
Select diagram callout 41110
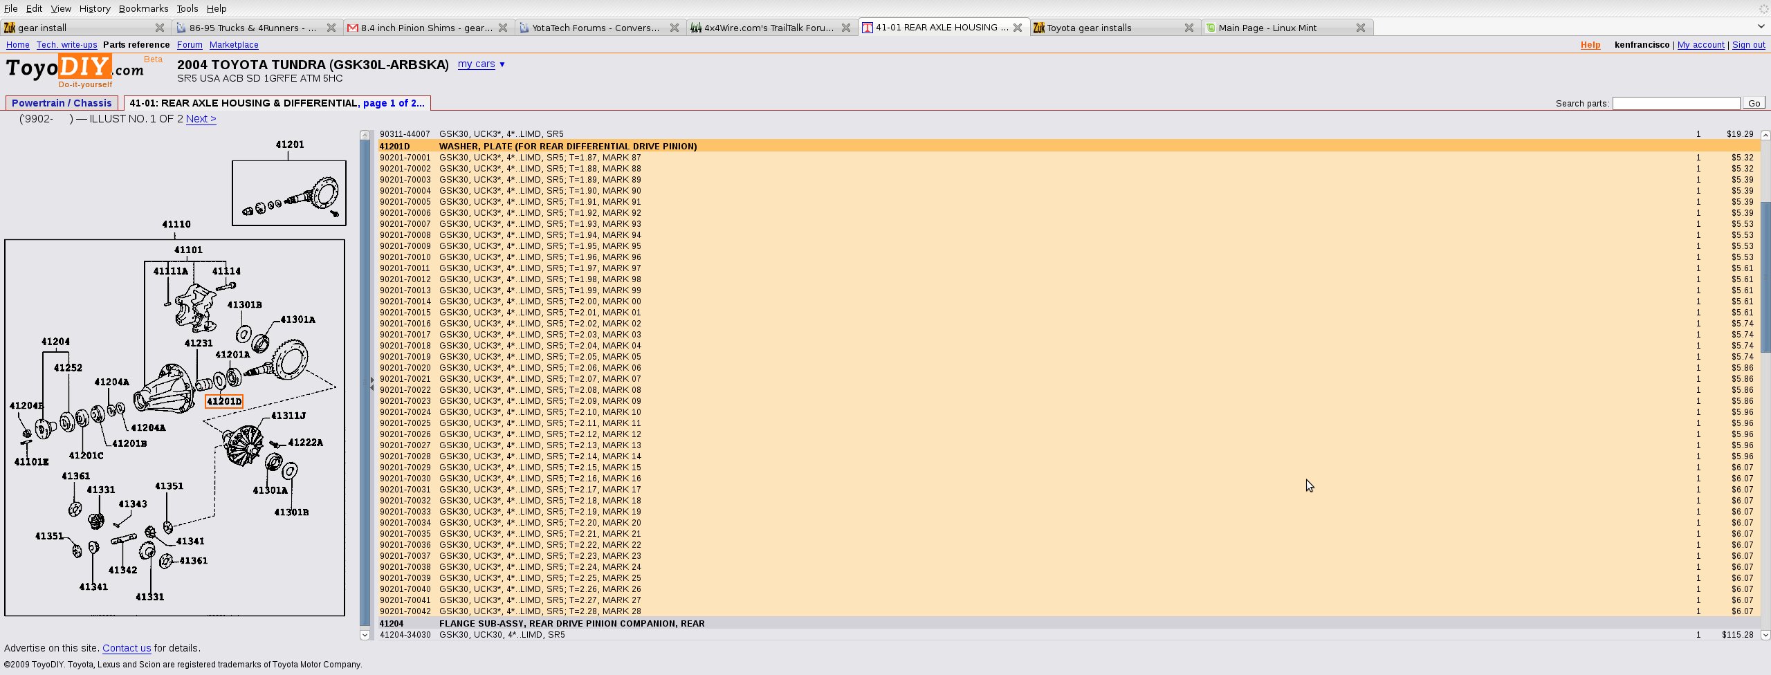pyautogui.click(x=176, y=224)
